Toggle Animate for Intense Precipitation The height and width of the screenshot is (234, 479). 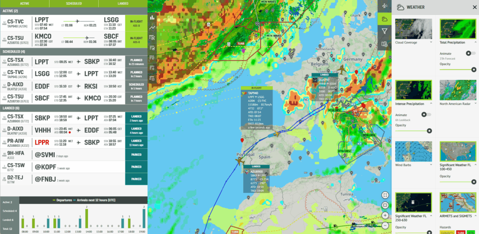tap(426, 115)
